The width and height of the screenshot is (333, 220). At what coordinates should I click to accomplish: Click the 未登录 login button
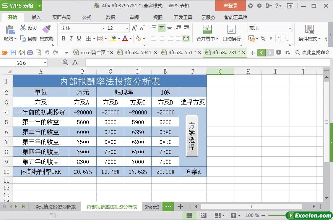[231, 6]
